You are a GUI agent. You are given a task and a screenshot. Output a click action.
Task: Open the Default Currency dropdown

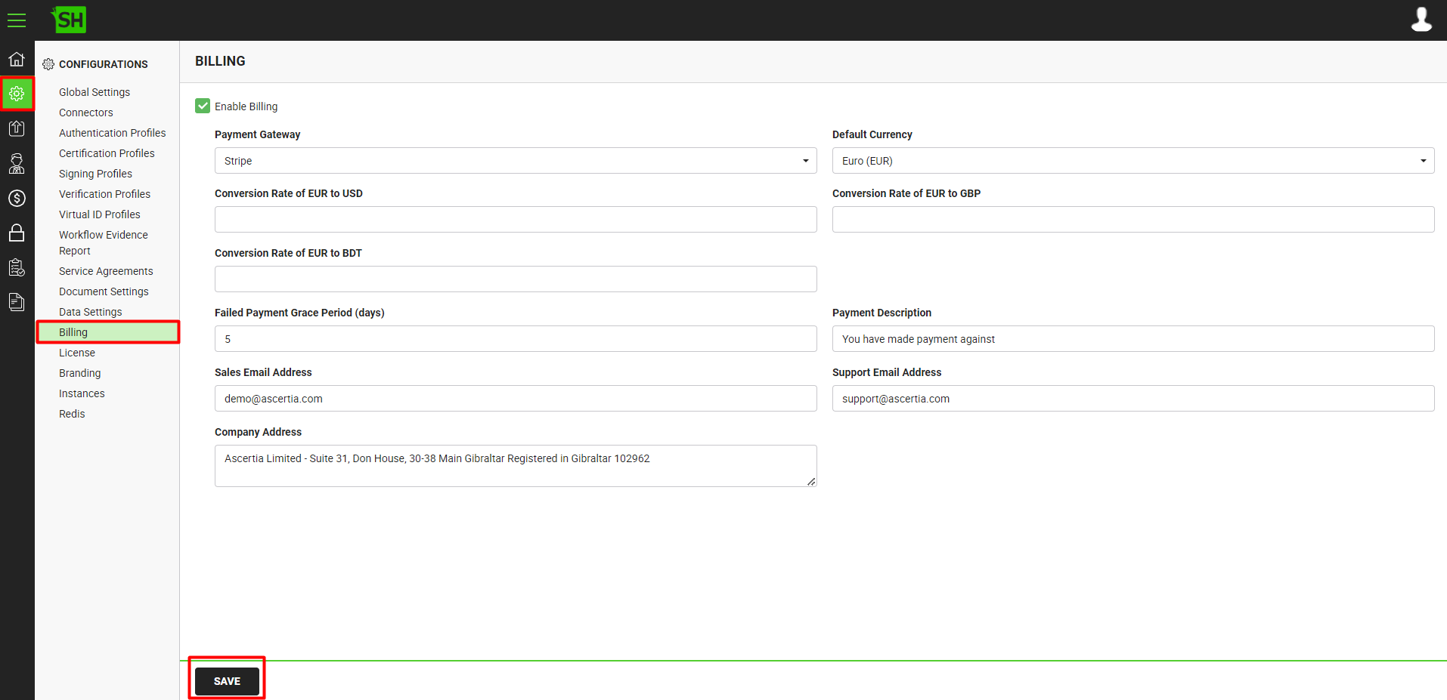[1133, 160]
